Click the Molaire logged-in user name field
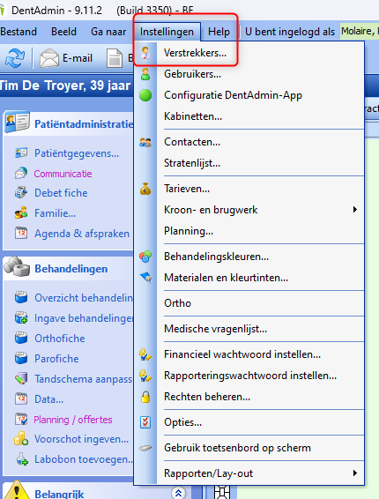The height and width of the screenshot is (499, 379). [x=360, y=31]
